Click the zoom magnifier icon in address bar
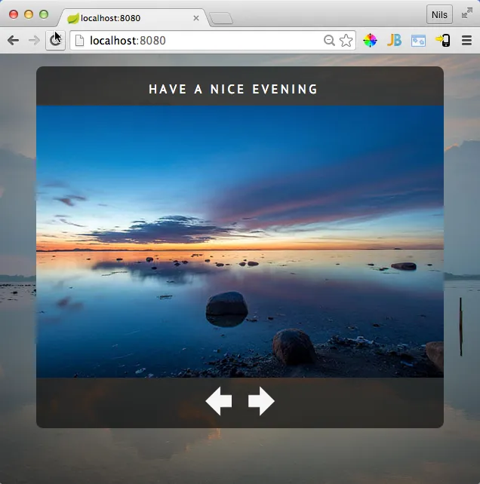The width and height of the screenshot is (480, 484). [x=329, y=41]
